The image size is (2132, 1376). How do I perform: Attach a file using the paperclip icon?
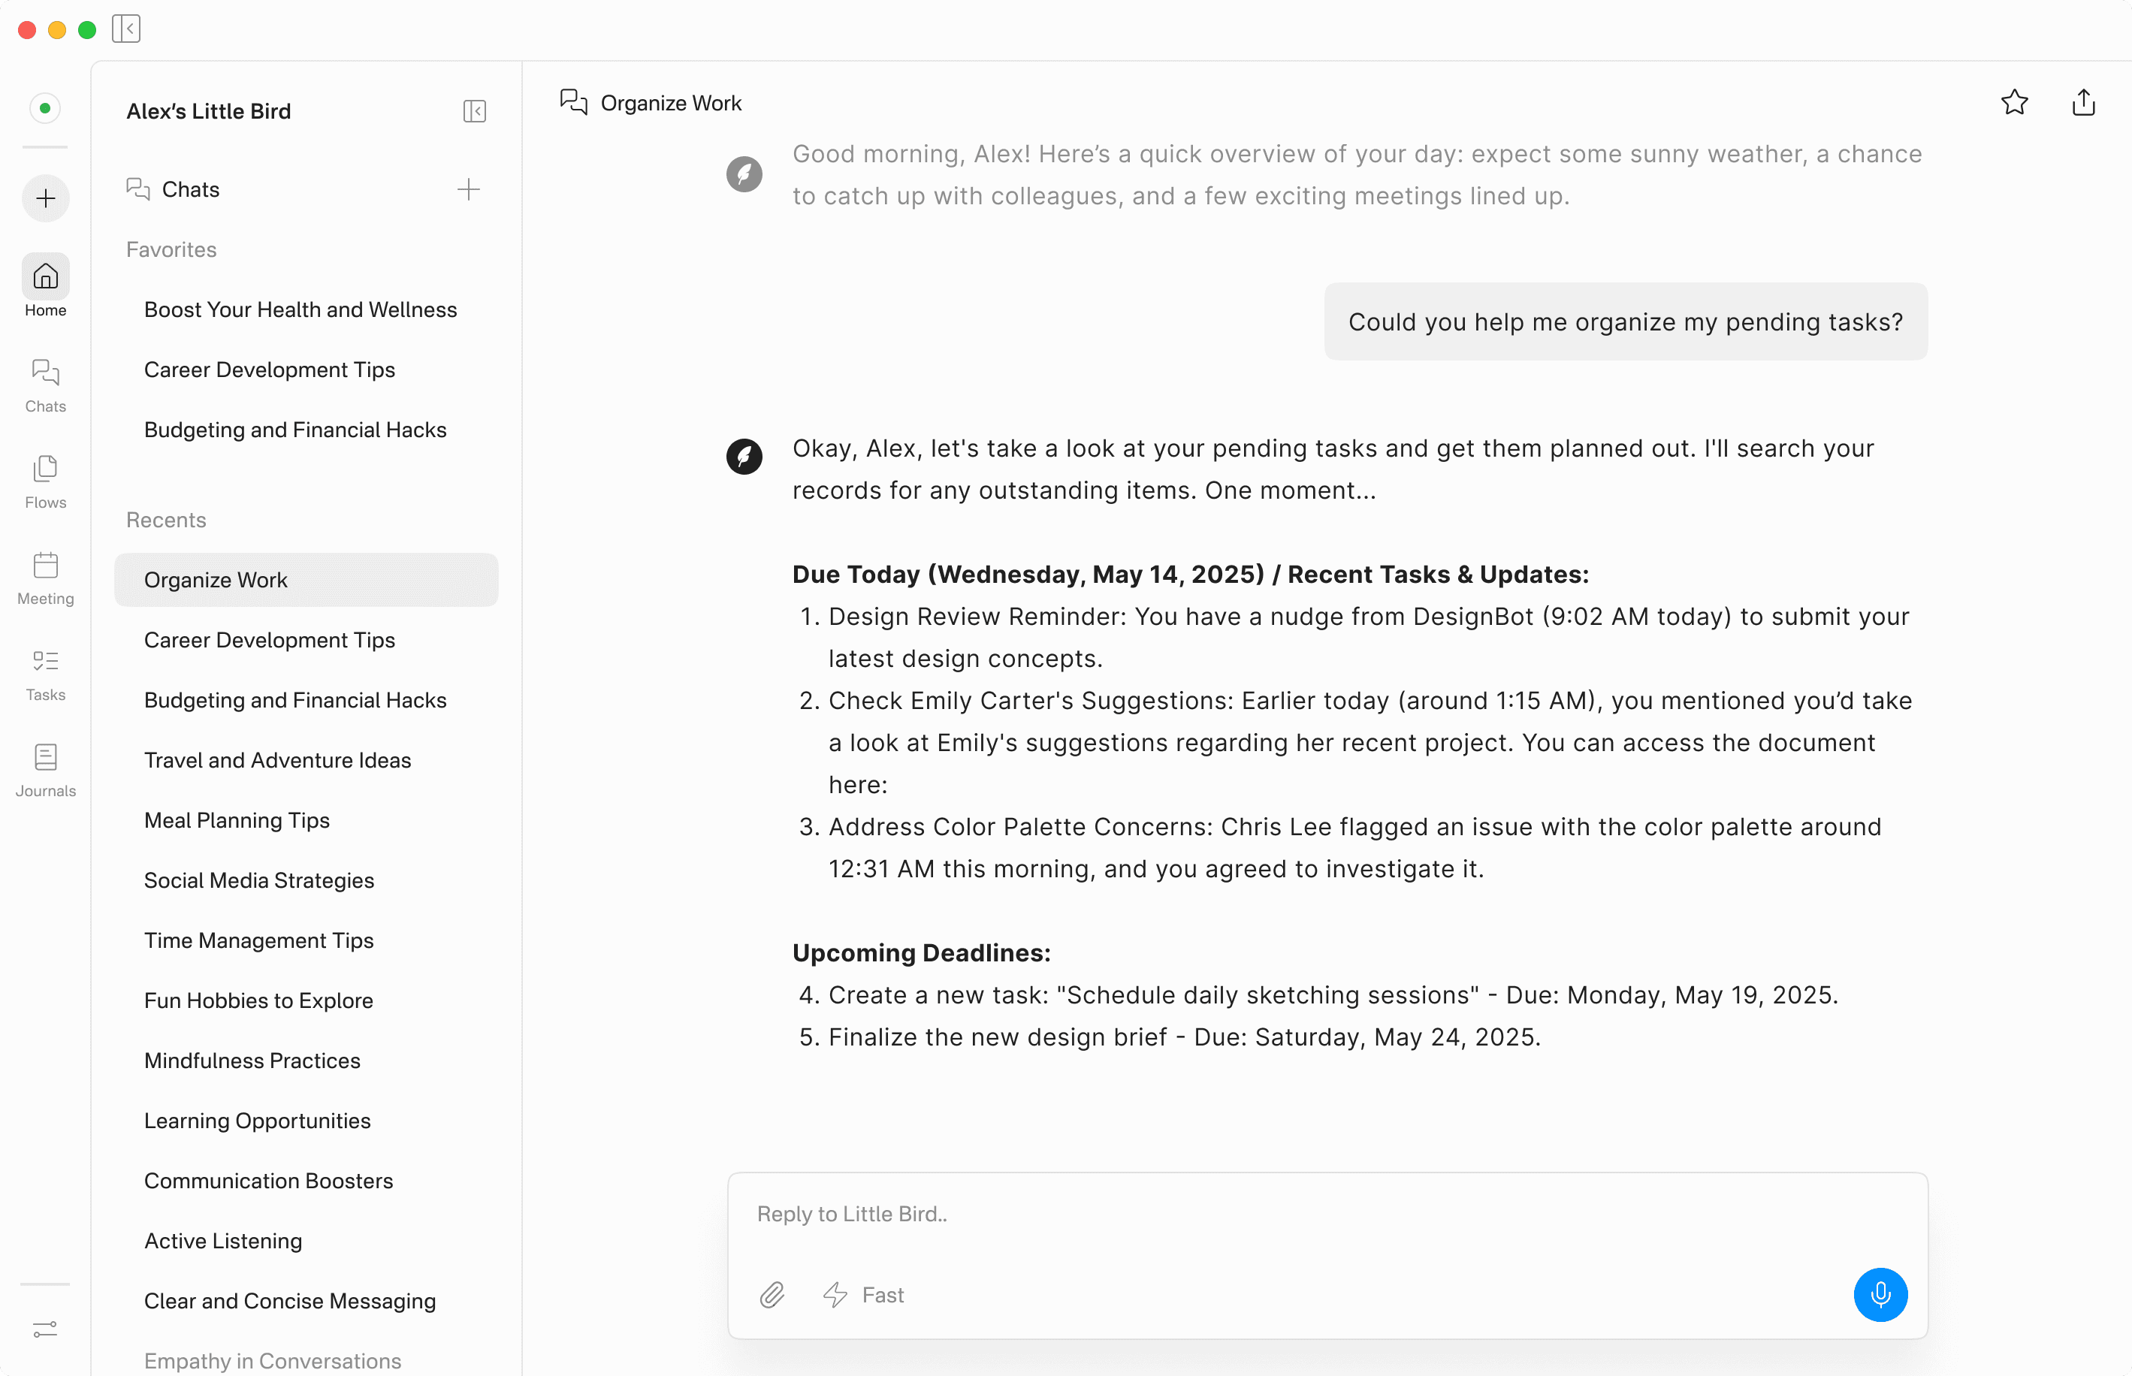(x=772, y=1294)
